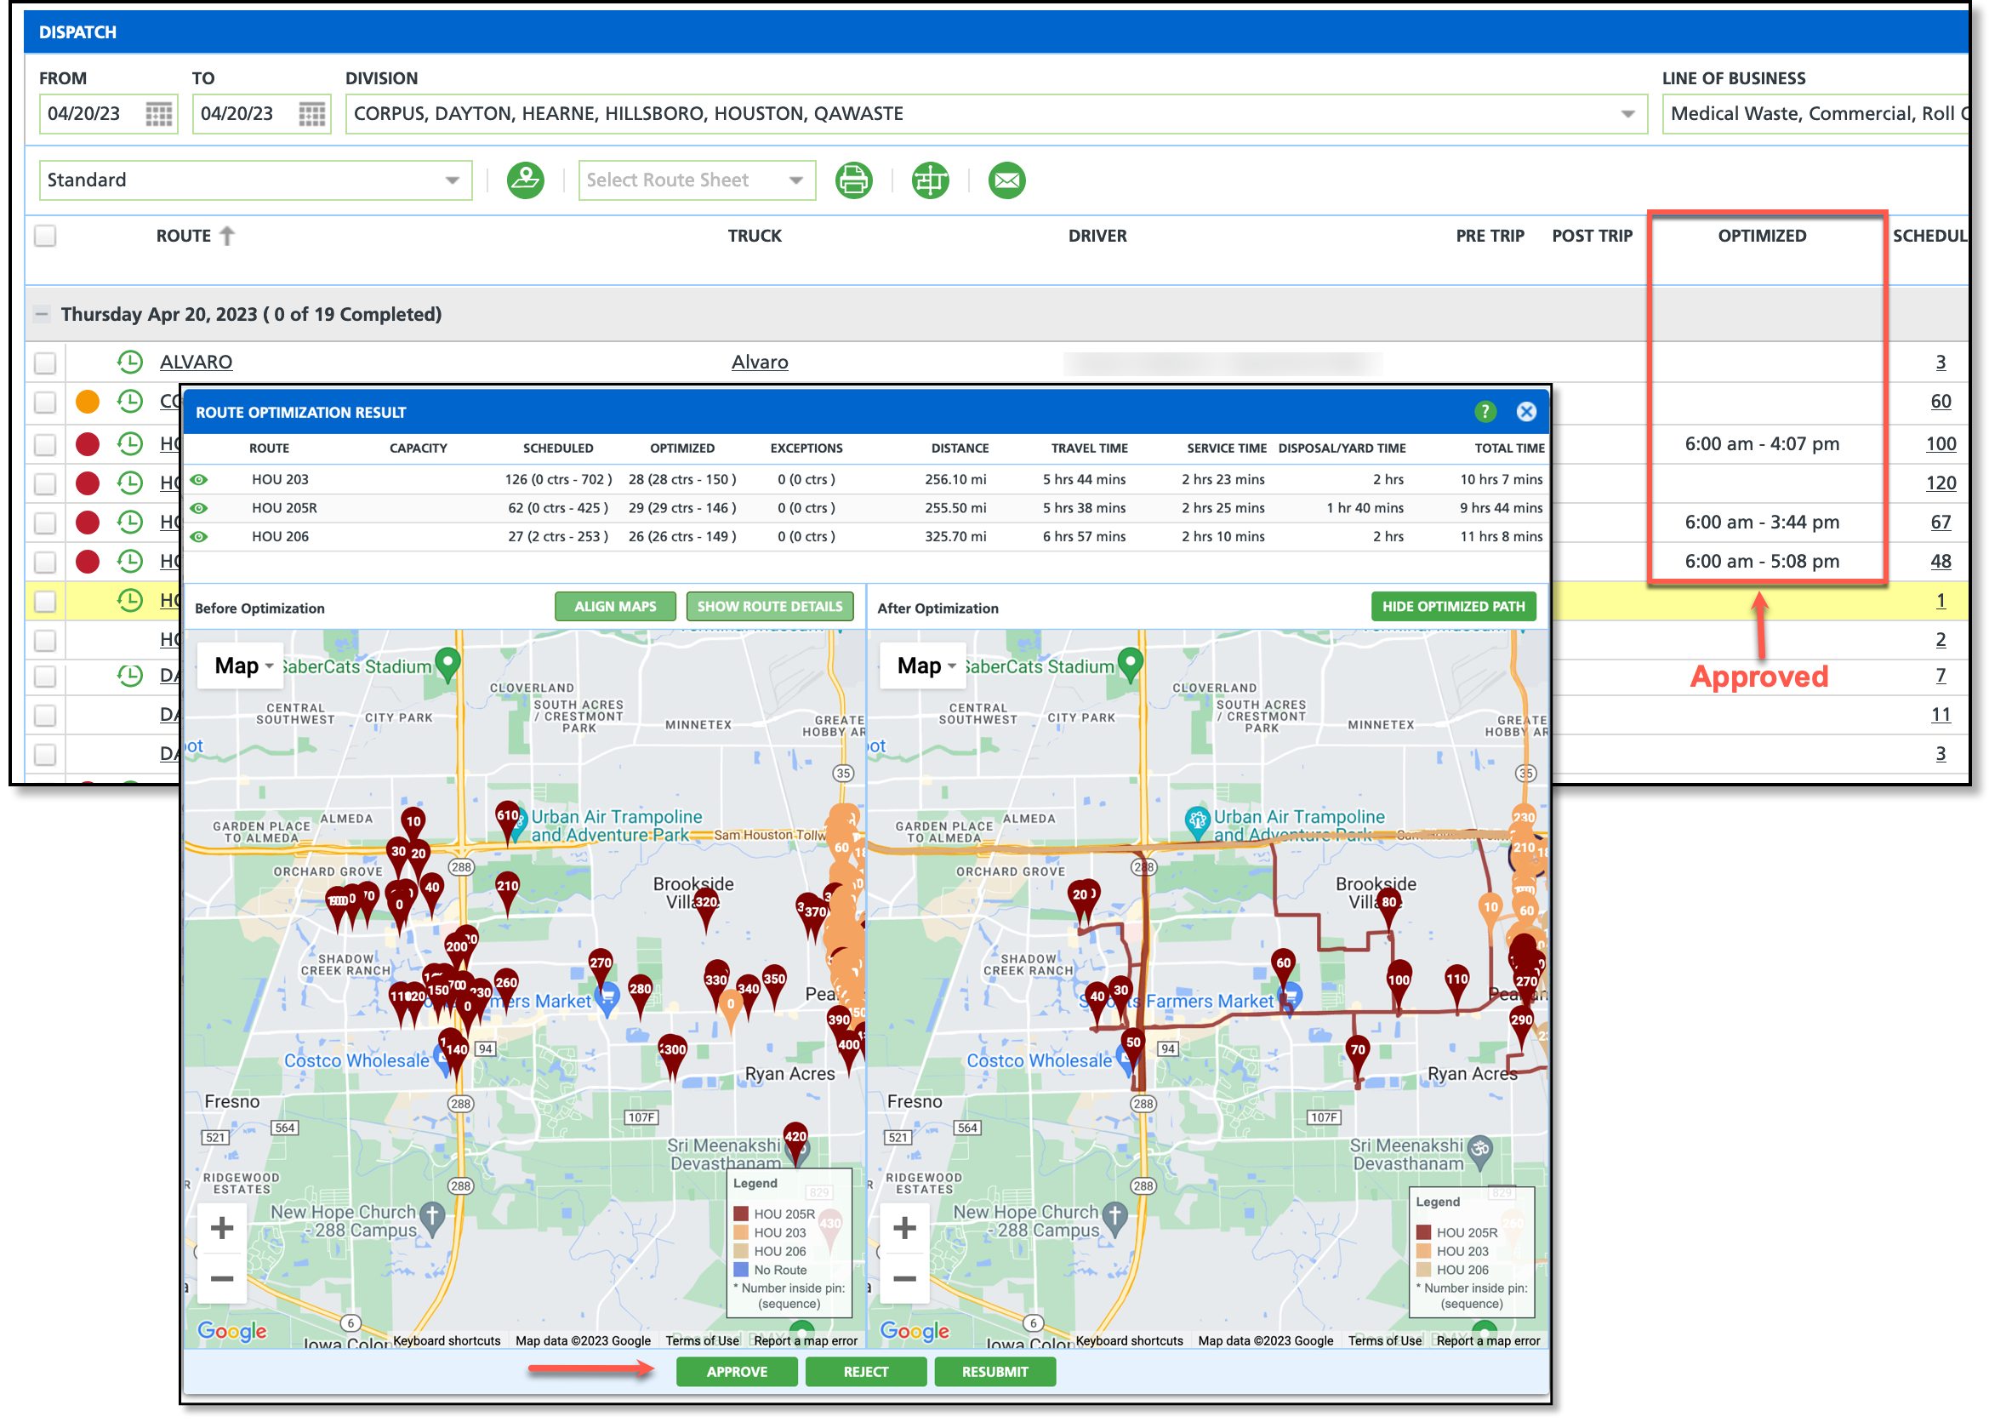This screenshot has width=1989, height=1428.
Task: Open the FROM date calendar picker
Action: [x=159, y=114]
